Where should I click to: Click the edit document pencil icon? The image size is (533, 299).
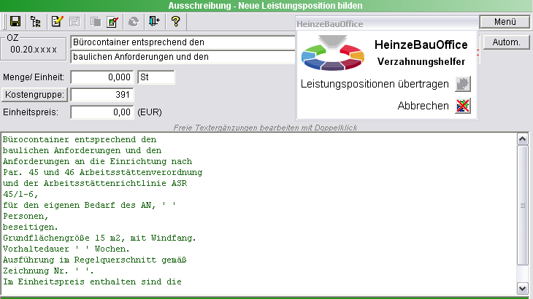(x=57, y=22)
